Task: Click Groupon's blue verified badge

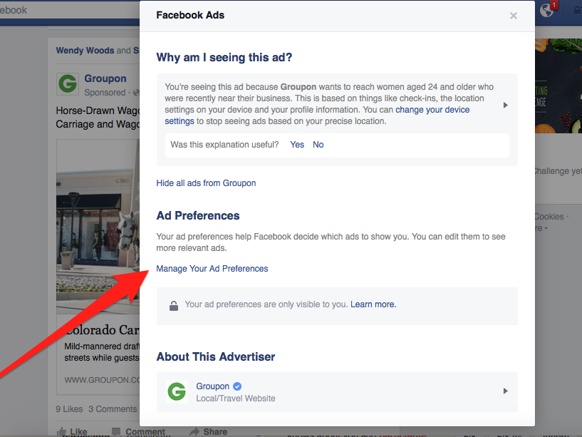Action: click(x=238, y=386)
